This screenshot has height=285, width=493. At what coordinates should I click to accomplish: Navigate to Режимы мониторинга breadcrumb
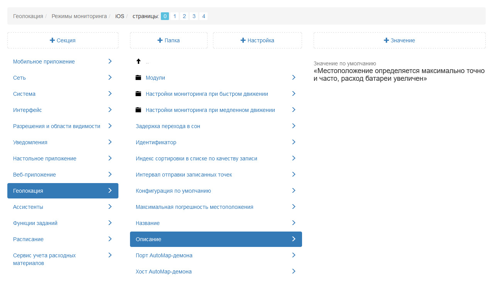click(x=79, y=16)
